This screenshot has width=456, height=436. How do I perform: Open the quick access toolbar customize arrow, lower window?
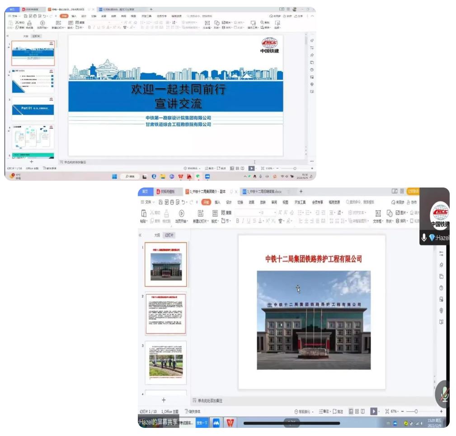(197, 202)
